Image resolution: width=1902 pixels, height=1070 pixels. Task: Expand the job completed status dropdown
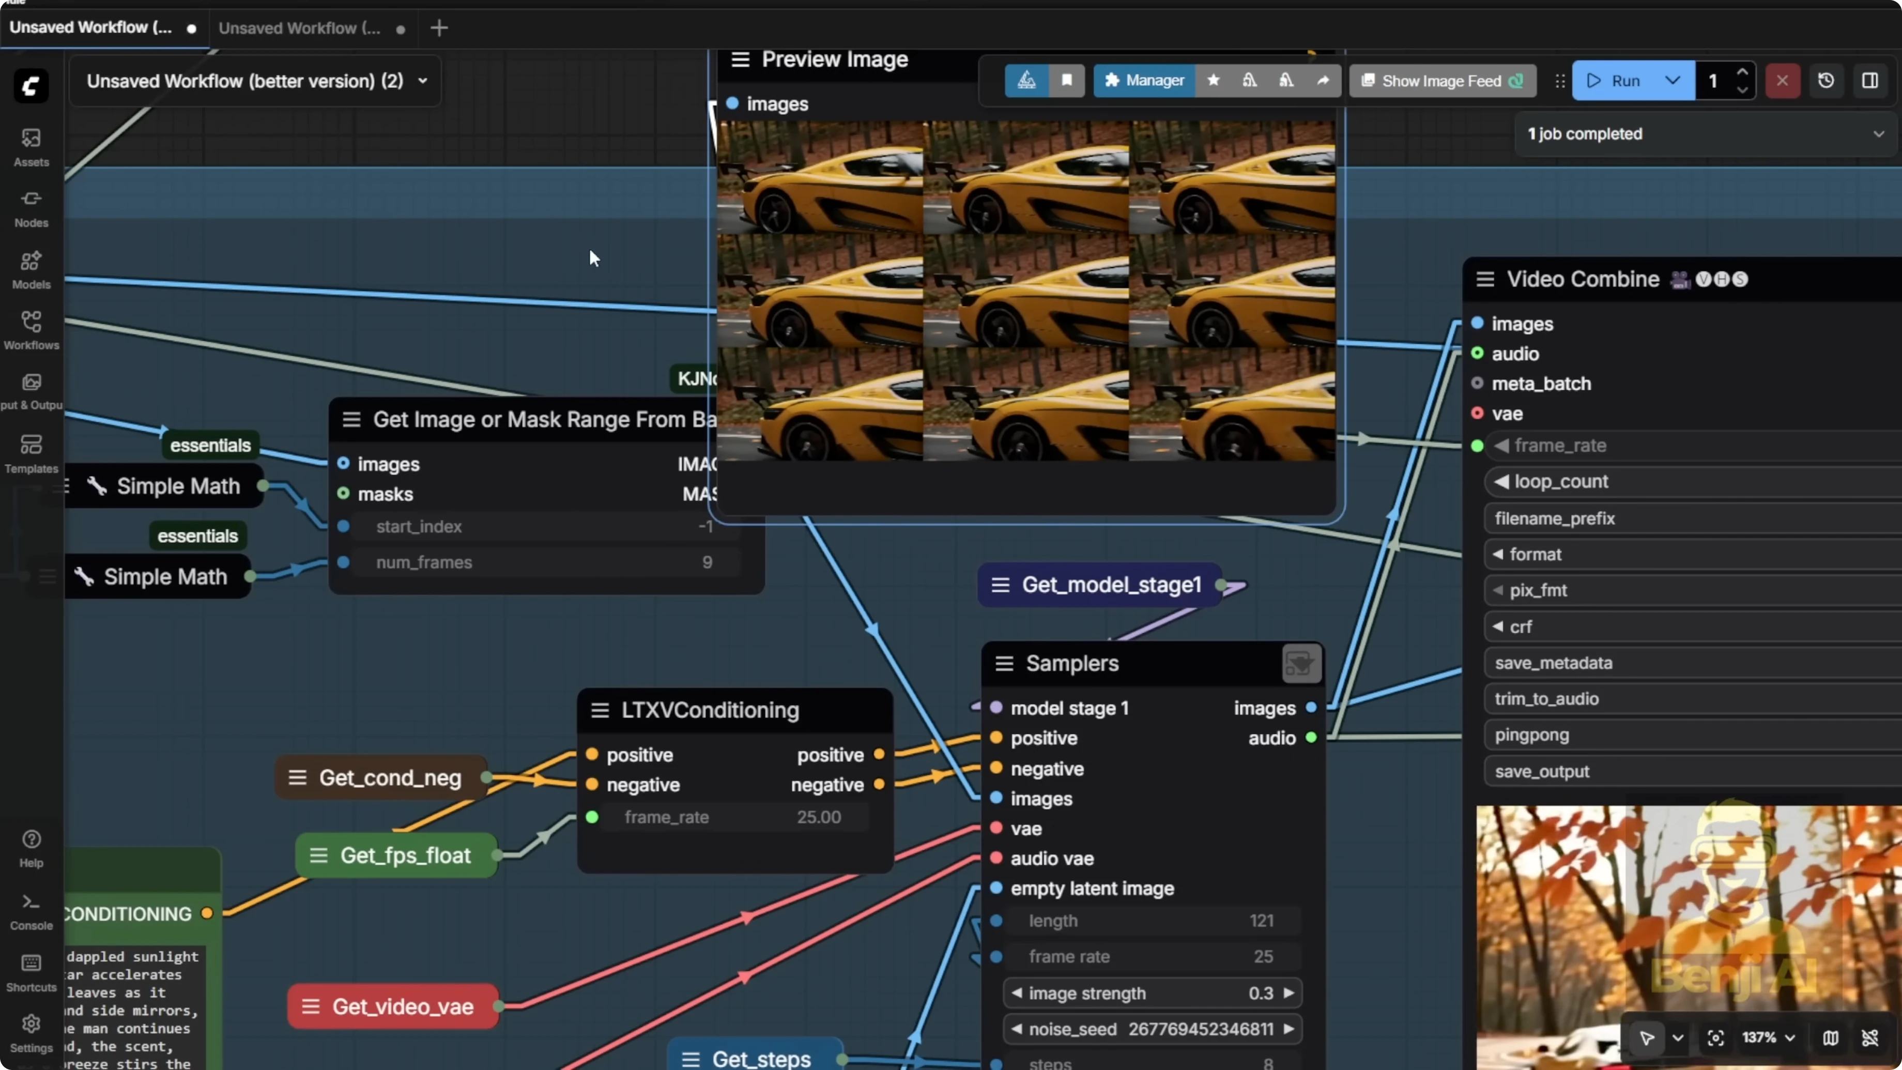pos(1878,134)
